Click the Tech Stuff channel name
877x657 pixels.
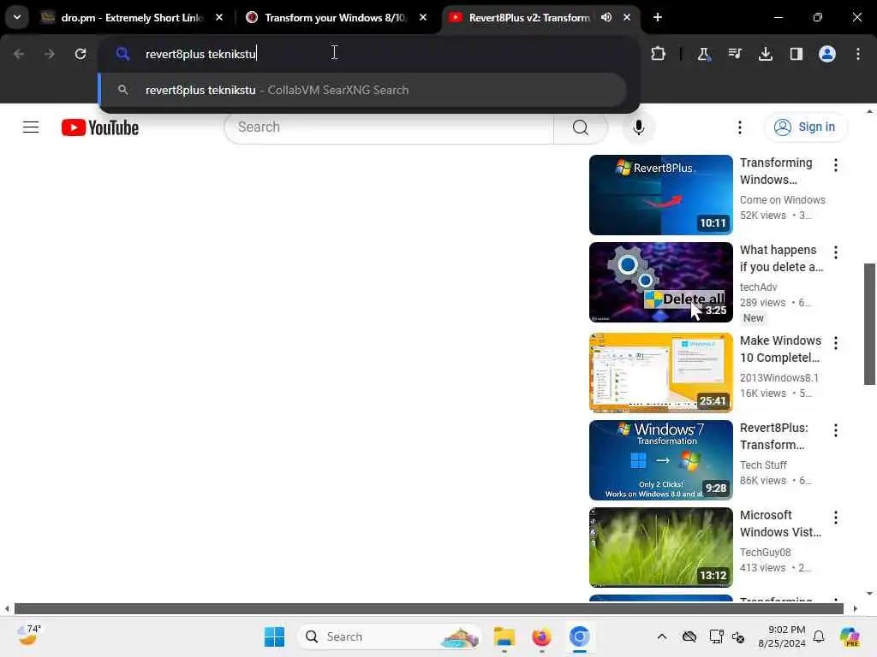pyautogui.click(x=763, y=465)
